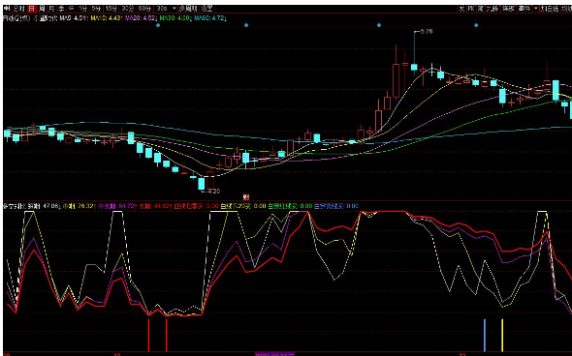Select the 日 daily period tab
The image size is (572, 356).
point(32,9)
